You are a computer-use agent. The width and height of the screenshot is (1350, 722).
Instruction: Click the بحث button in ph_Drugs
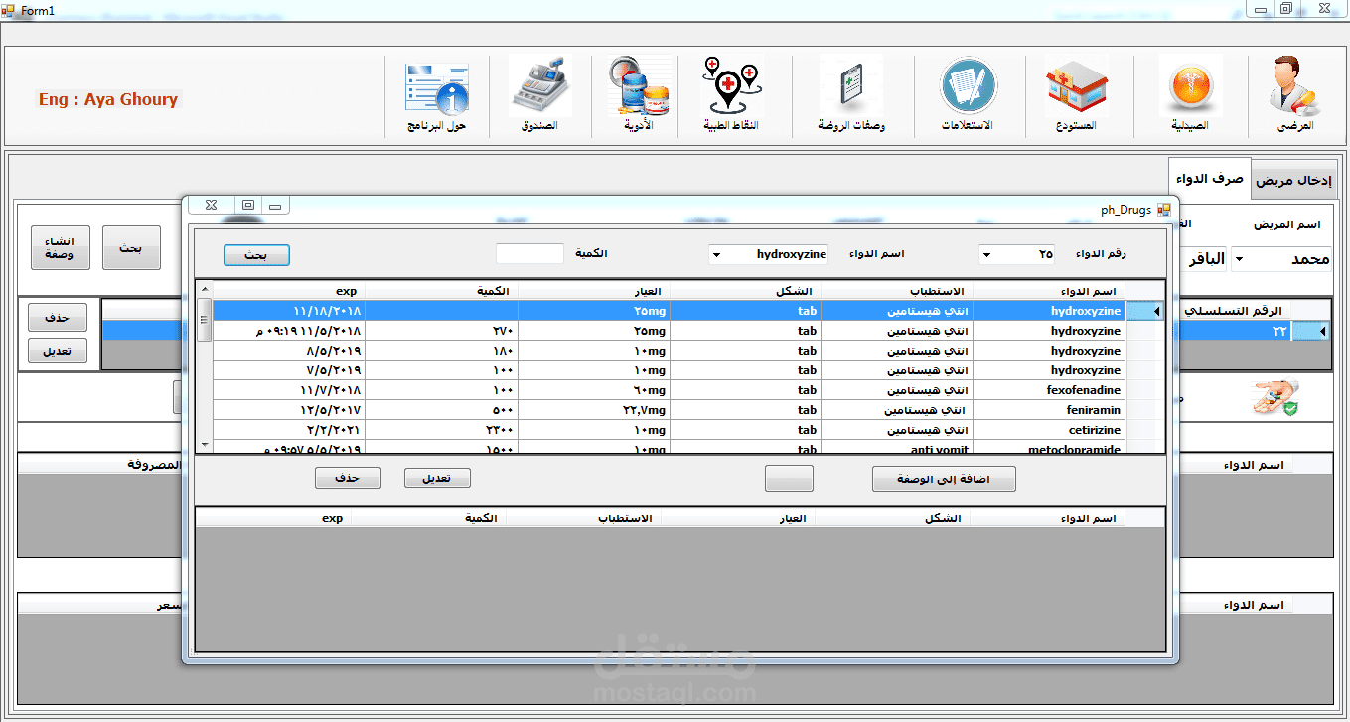[256, 255]
